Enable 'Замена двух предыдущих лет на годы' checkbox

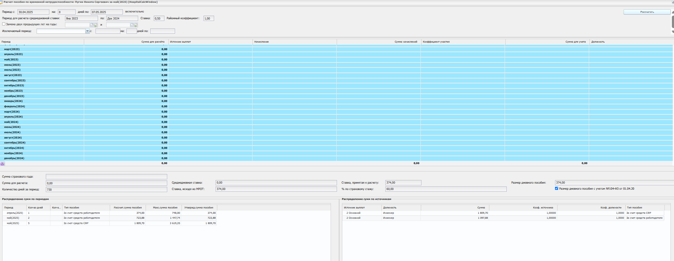[x=4, y=24]
